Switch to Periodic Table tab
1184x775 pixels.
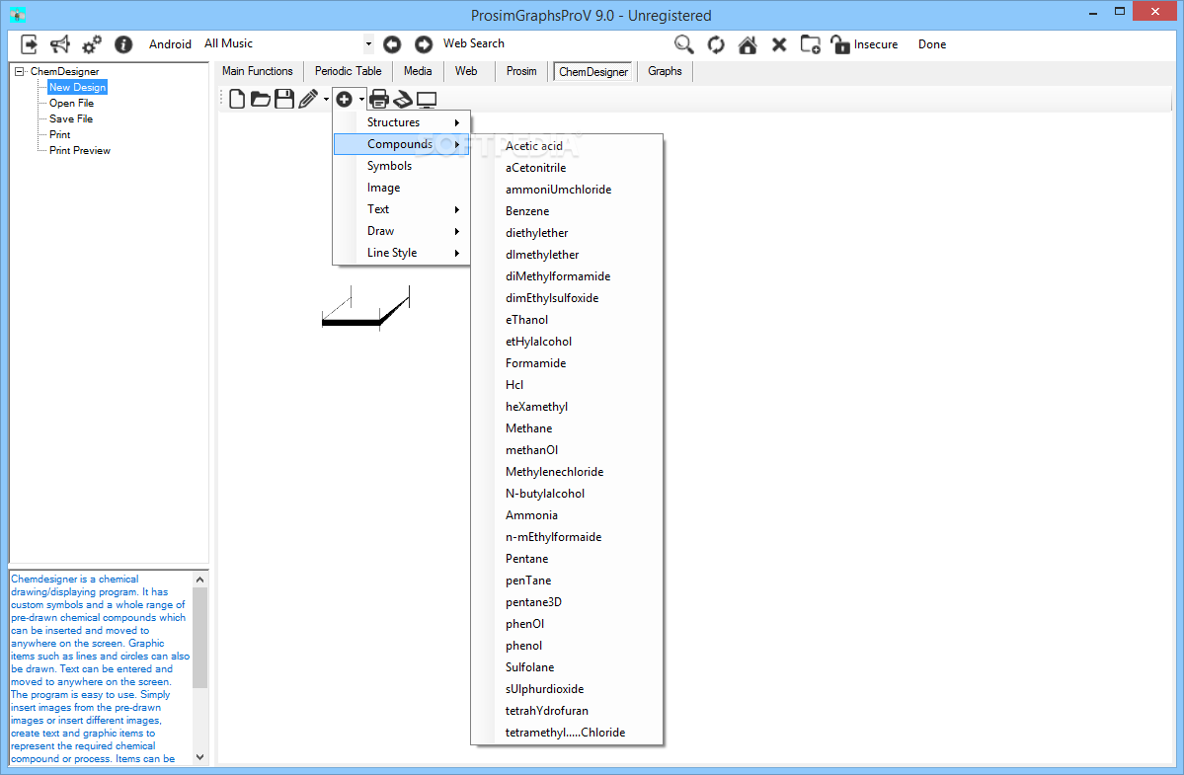[349, 71]
